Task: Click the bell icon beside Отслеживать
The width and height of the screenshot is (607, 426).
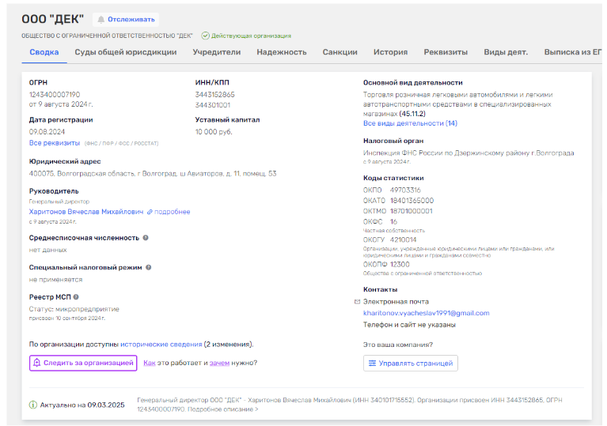Action: point(101,19)
